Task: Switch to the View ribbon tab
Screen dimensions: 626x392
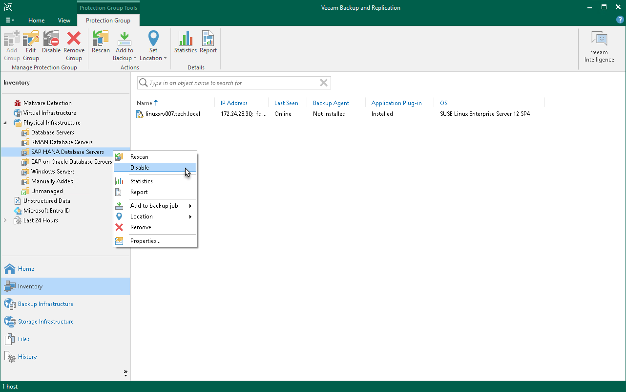Action: tap(64, 21)
